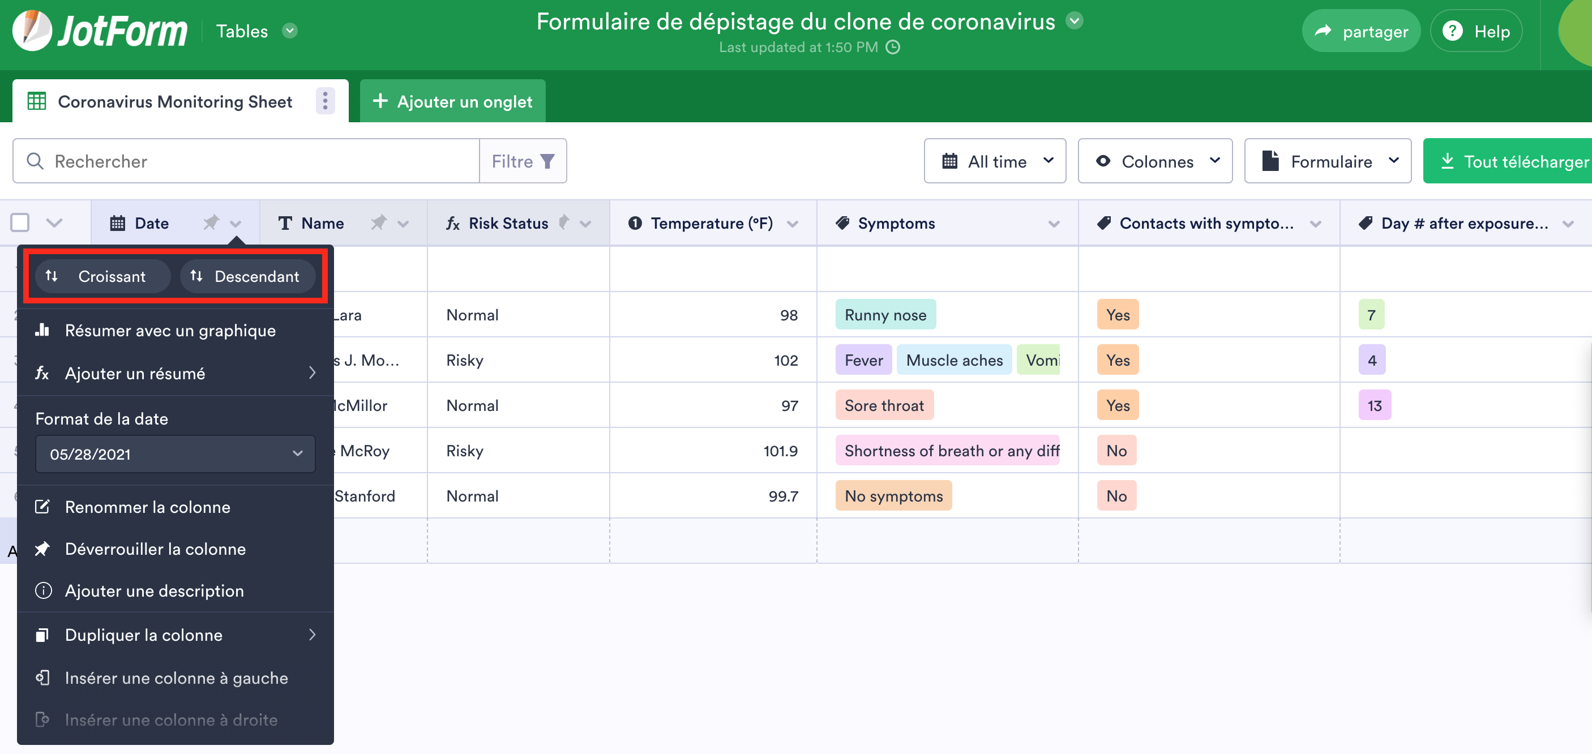Click the pin icon in Date column header
Image resolution: width=1592 pixels, height=754 pixels.
(x=211, y=222)
